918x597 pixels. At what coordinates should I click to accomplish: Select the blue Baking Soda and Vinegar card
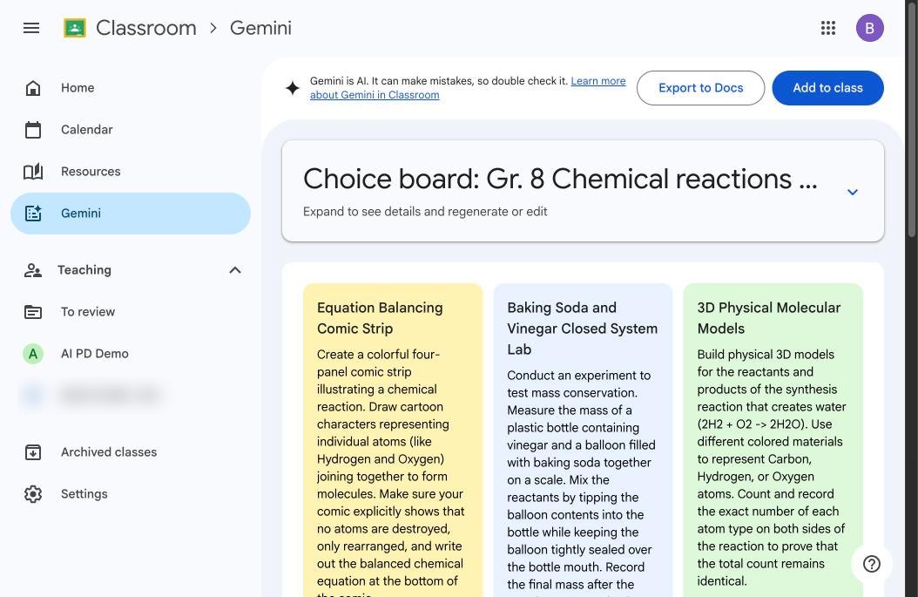[x=583, y=439]
